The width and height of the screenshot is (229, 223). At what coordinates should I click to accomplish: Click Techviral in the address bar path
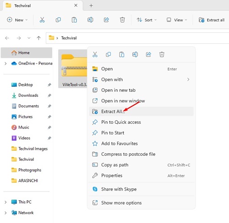pos(69,38)
